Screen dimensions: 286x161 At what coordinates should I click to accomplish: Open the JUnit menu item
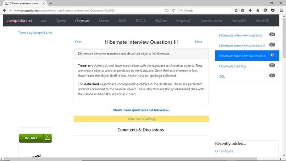[x=122, y=21]
